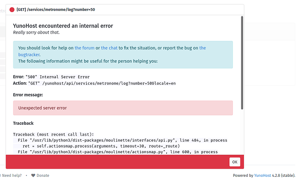
Task: Click the Donate footer link text
Action: click(x=43, y=176)
